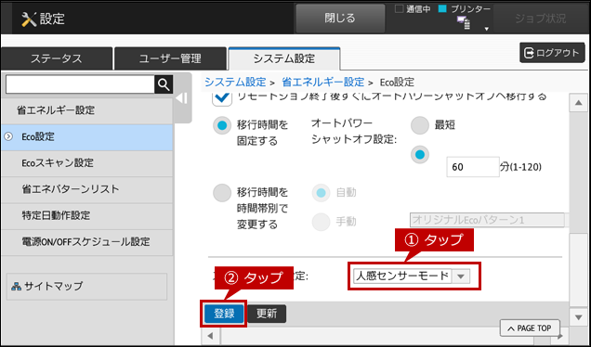Image resolution: width=591 pixels, height=347 pixels.
Task: Click the sitemap icon
Action: point(16,287)
